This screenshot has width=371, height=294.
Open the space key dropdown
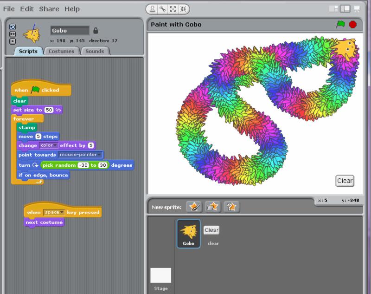point(54,212)
